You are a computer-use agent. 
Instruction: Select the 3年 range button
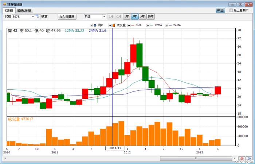click(135, 16)
